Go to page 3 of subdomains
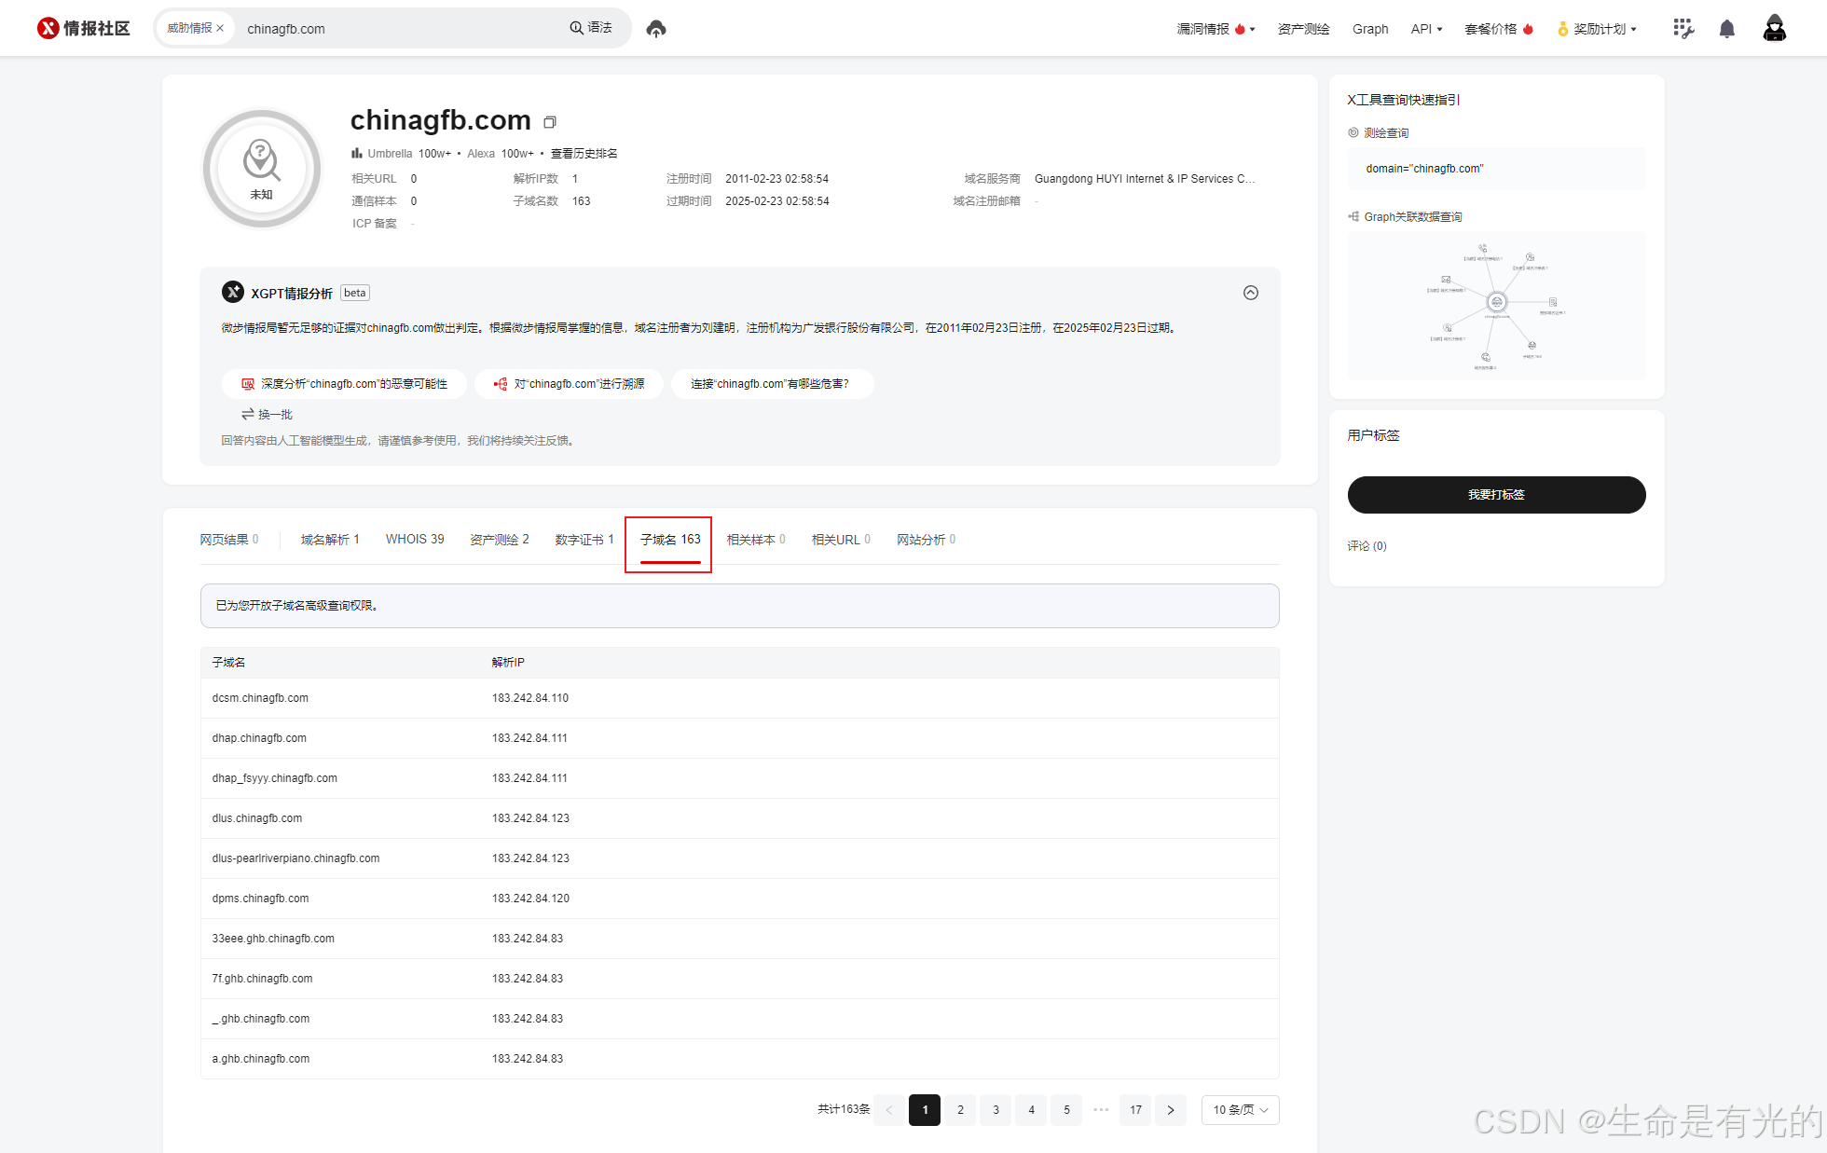 pyautogui.click(x=996, y=1109)
